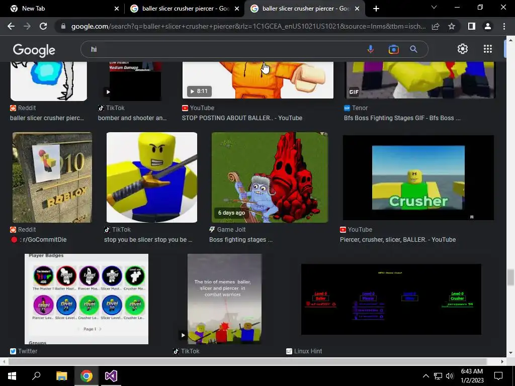Open stop you be slicer TikTok link
Screen dimensions: 515x386
coord(148,240)
